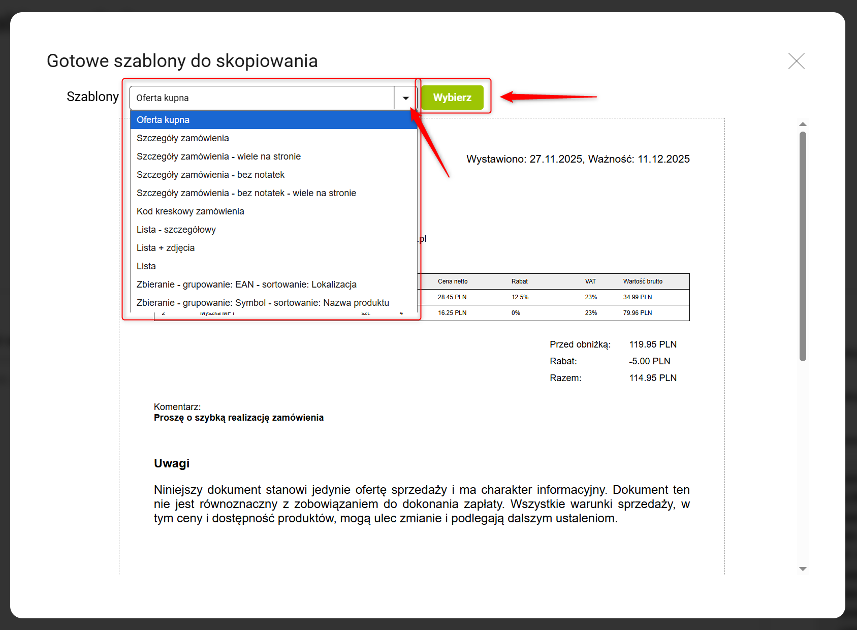Close the templates dialog with X icon
The height and width of the screenshot is (630, 857).
coord(796,61)
